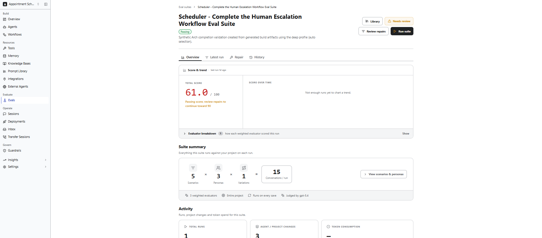Image resolution: width=542 pixels, height=238 pixels.
Task: Open Guardrails shield icon
Action: [5, 151]
